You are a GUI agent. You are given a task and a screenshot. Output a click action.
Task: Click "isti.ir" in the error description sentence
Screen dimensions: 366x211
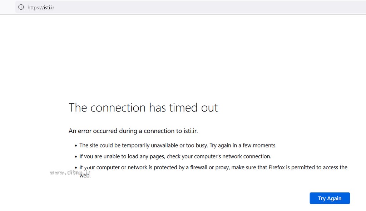coord(190,131)
